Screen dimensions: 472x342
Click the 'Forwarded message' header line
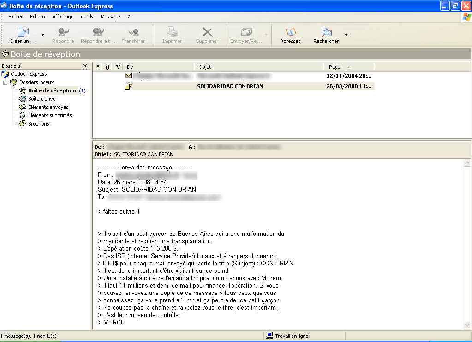click(x=145, y=167)
